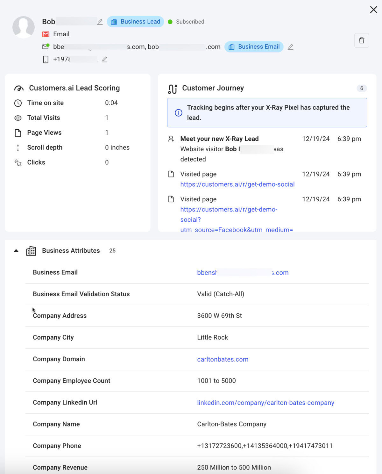
Task: Open the carltonbates.com company domain link
Action: pos(223,359)
